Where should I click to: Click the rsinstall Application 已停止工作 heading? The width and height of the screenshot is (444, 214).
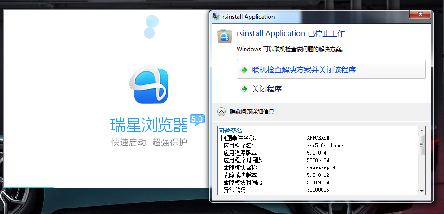tap(291, 34)
